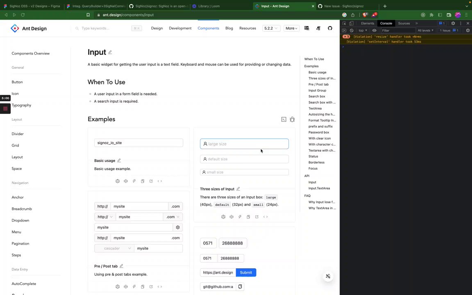This screenshot has width=472, height=295.
Task: Toggle text direction RTL icon in header
Action: pyautogui.click(x=318, y=28)
